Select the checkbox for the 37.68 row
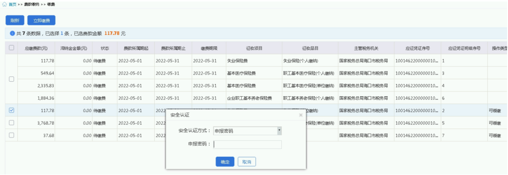The width and height of the screenshot is (508, 175). (x=11, y=135)
